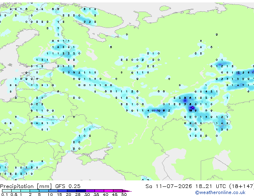
Task: Click the '11' precipitation value on the map
Action: click(x=153, y=111)
